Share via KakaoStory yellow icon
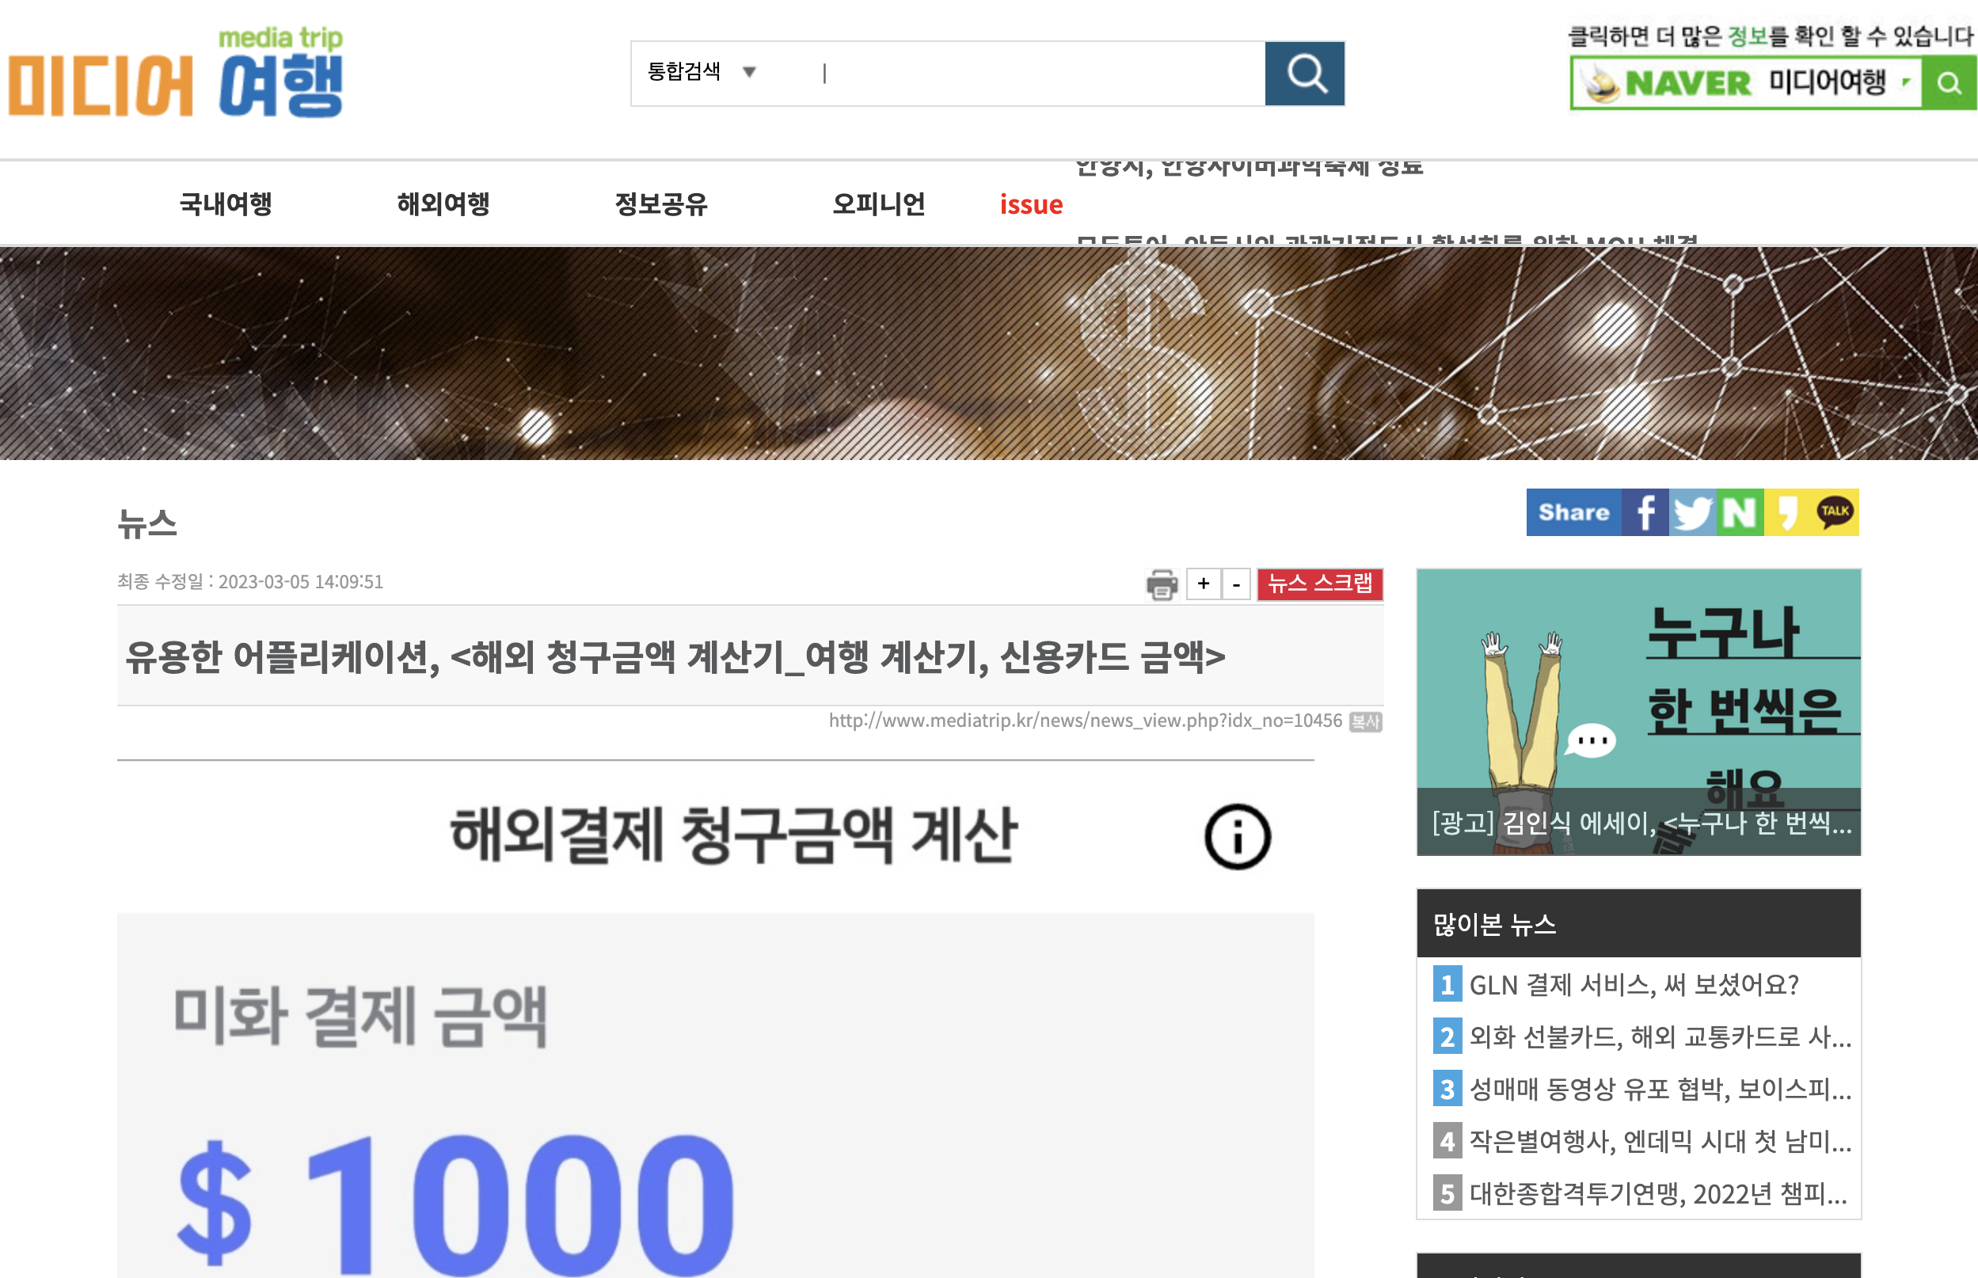 tap(1787, 512)
